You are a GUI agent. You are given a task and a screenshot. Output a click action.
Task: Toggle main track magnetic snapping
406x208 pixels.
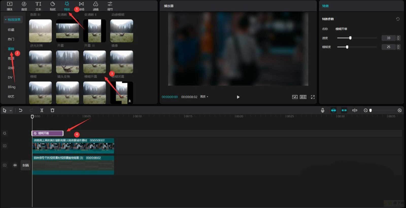[x=333, y=110]
